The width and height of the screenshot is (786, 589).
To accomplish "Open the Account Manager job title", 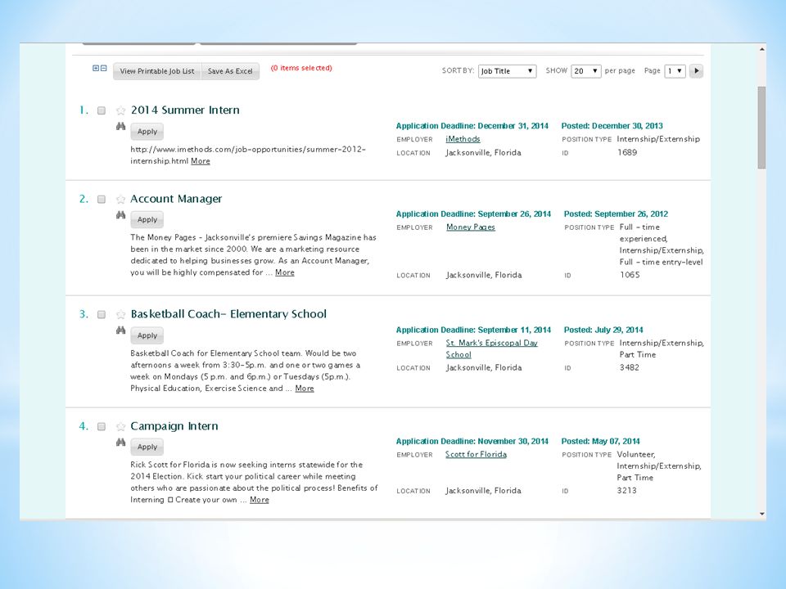I will pyautogui.click(x=176, y=199).
